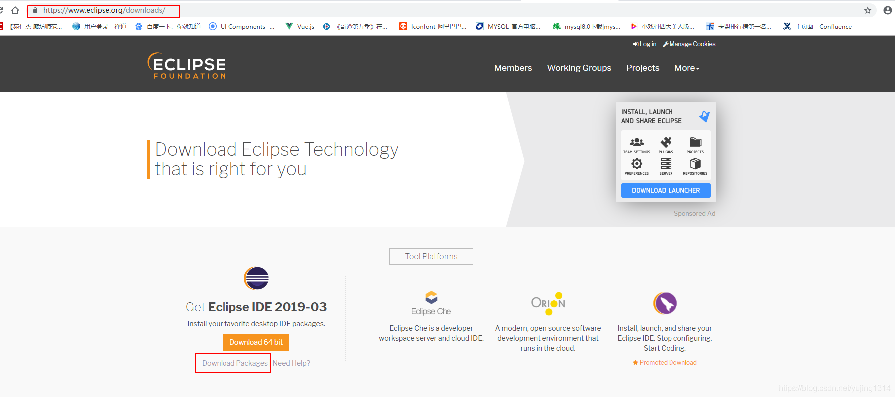Click the Need Help? link
Screen dimensions: 895x397
coord(291,363)
